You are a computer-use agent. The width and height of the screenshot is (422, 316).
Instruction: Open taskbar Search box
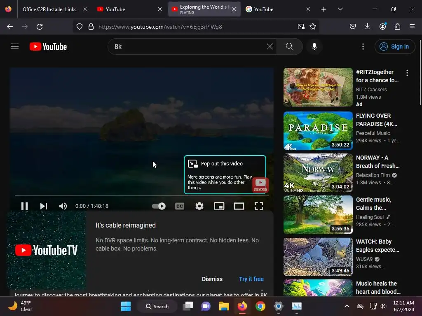157,306
